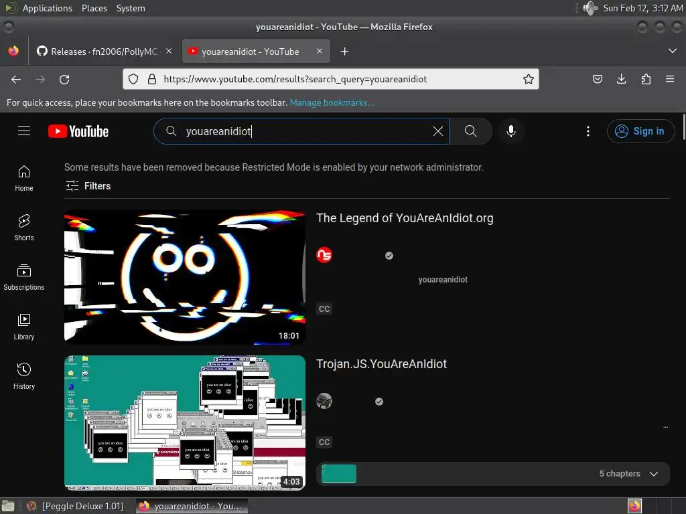The width and height of the screenshot is (686, 514).
Task: Open a new Firefox tab
Action: coord(345,52)
